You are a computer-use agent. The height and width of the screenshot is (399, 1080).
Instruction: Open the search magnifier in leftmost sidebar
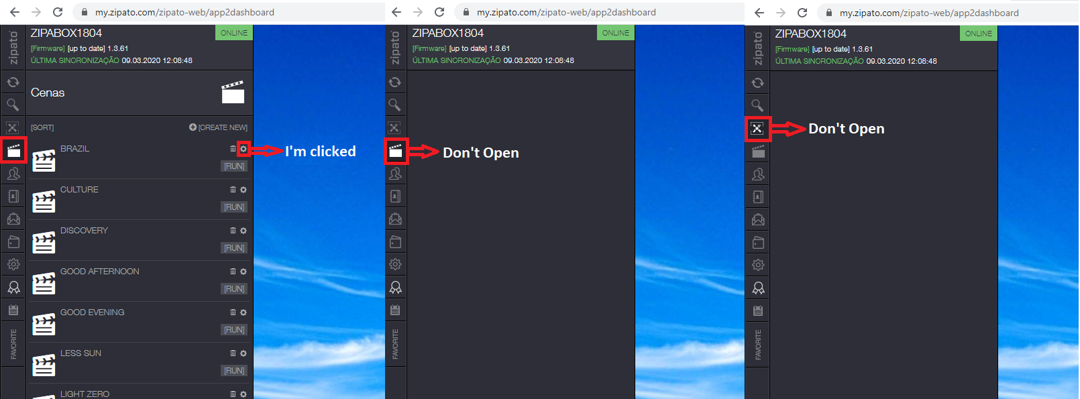[13, 105]
